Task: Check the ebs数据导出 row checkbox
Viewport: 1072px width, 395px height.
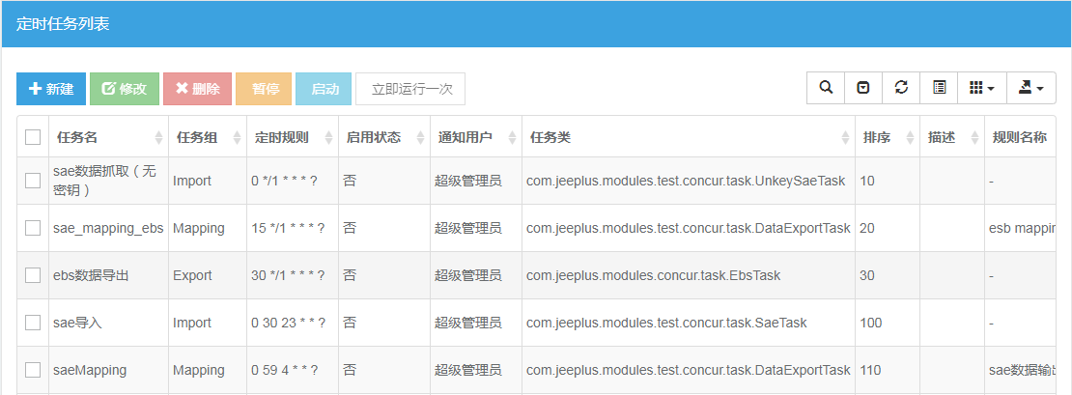Action: [33, 275]
